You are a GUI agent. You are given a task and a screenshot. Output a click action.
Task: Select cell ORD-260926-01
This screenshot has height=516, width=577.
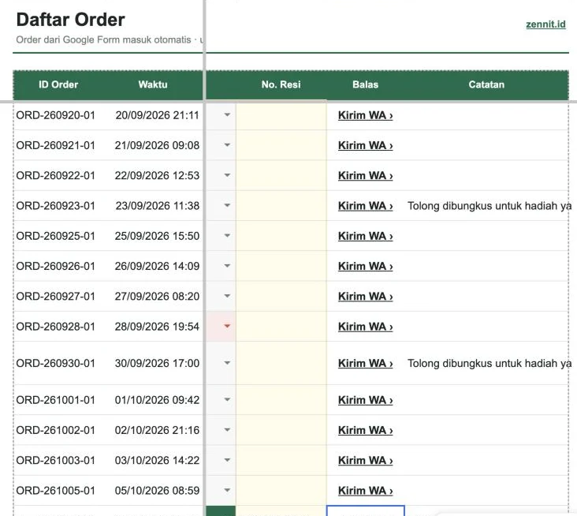pyautogui.click(x=55, y=267)
